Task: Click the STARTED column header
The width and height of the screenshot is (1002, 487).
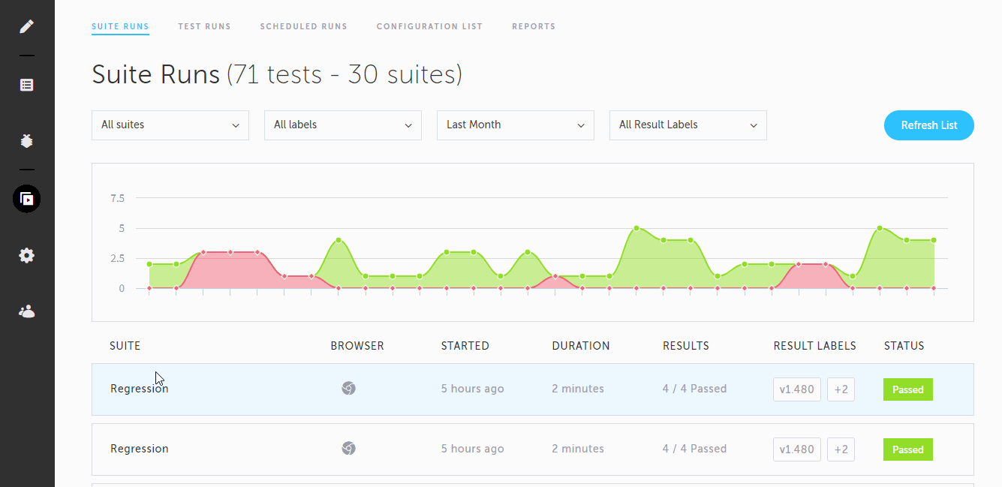Action: click(465, 346)
